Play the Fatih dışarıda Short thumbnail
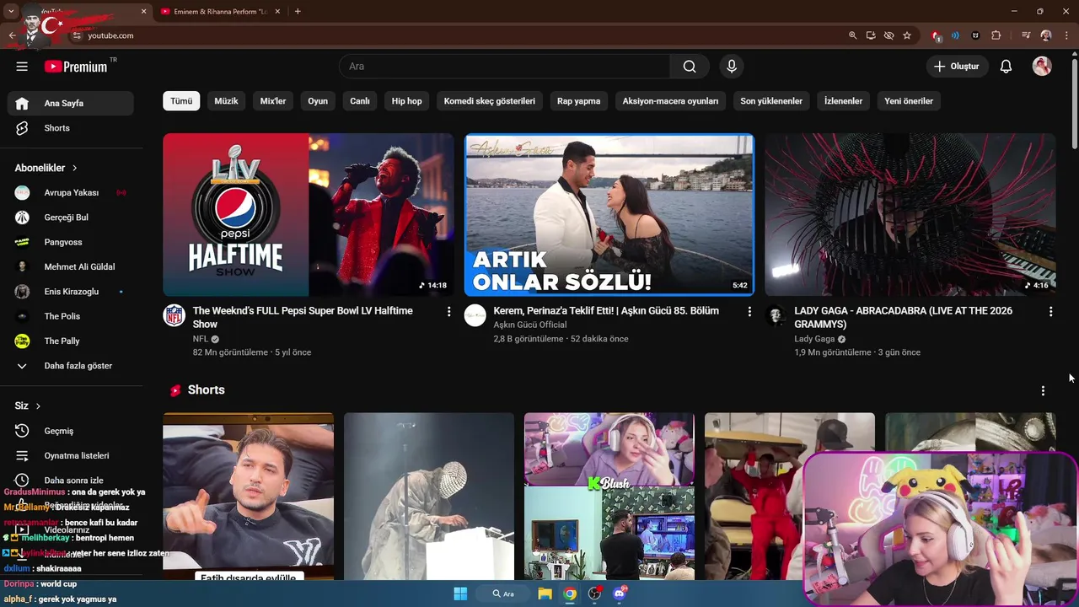 tap(248, 496)
